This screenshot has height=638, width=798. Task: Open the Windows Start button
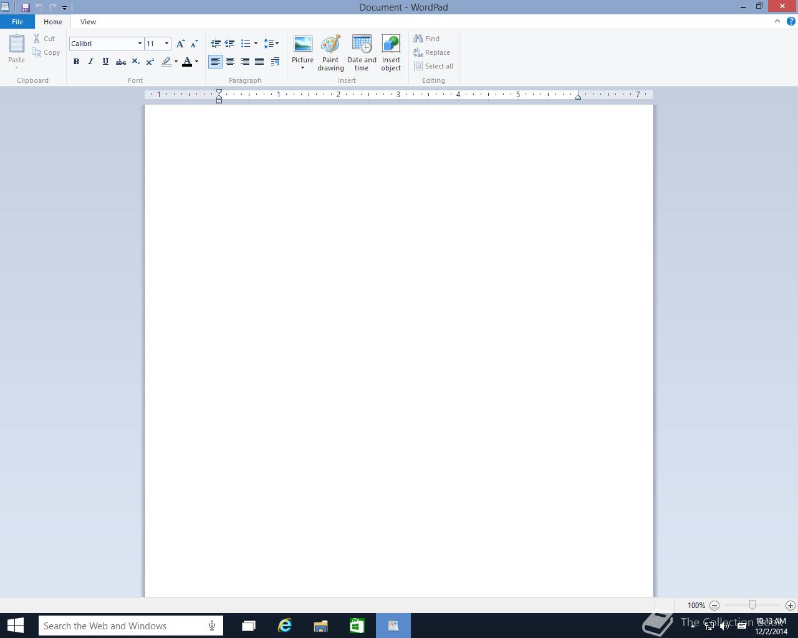15,626
